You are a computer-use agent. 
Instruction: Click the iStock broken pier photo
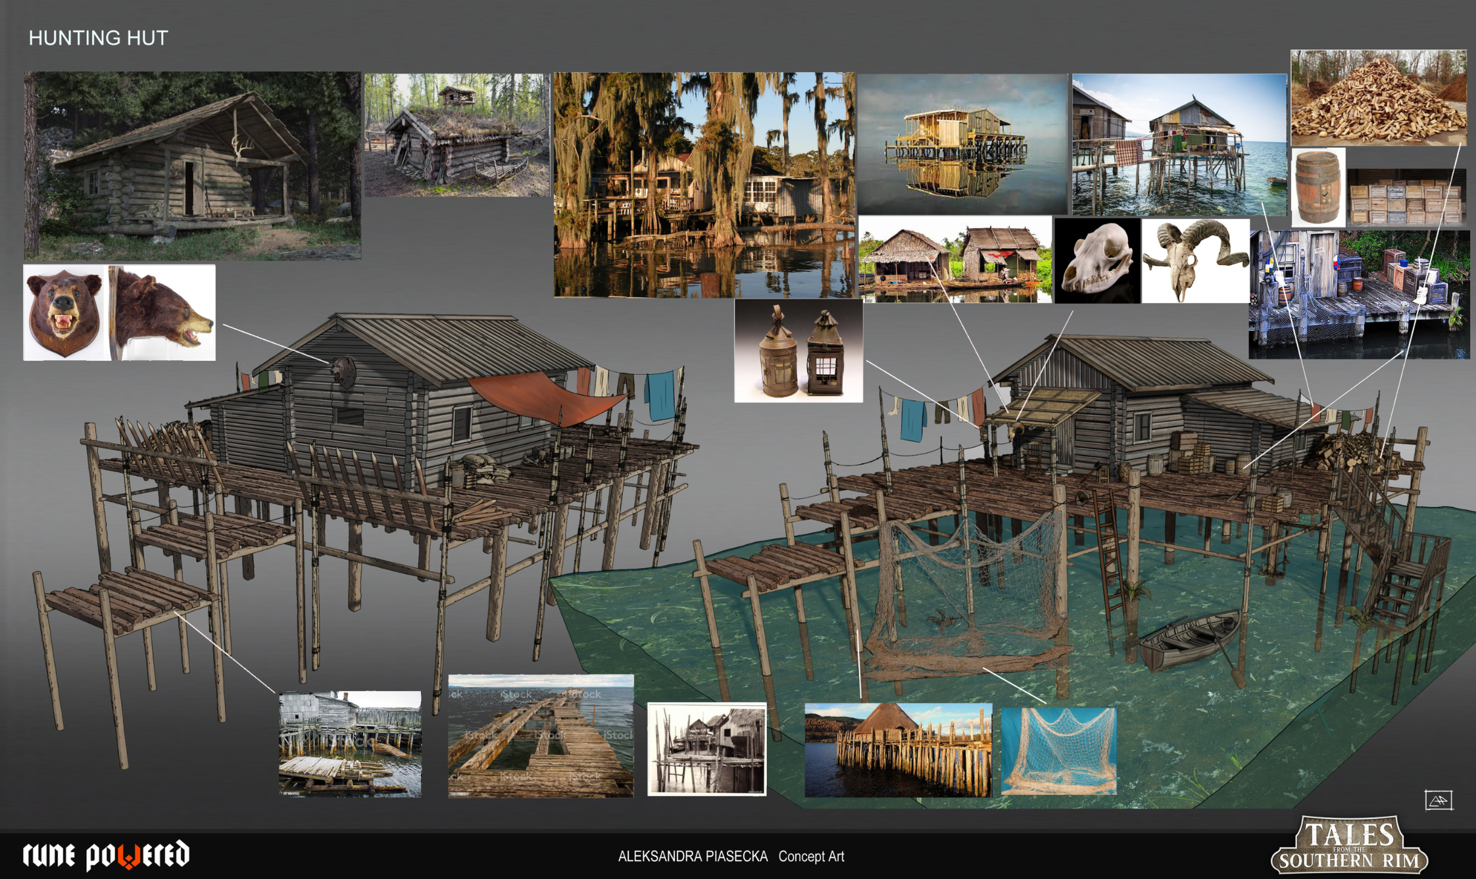click(x=540, y=736)
